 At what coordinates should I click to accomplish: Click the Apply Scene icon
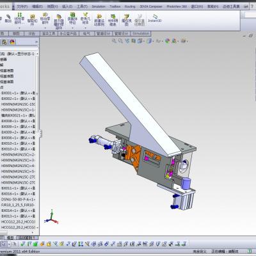coord(174,40)
